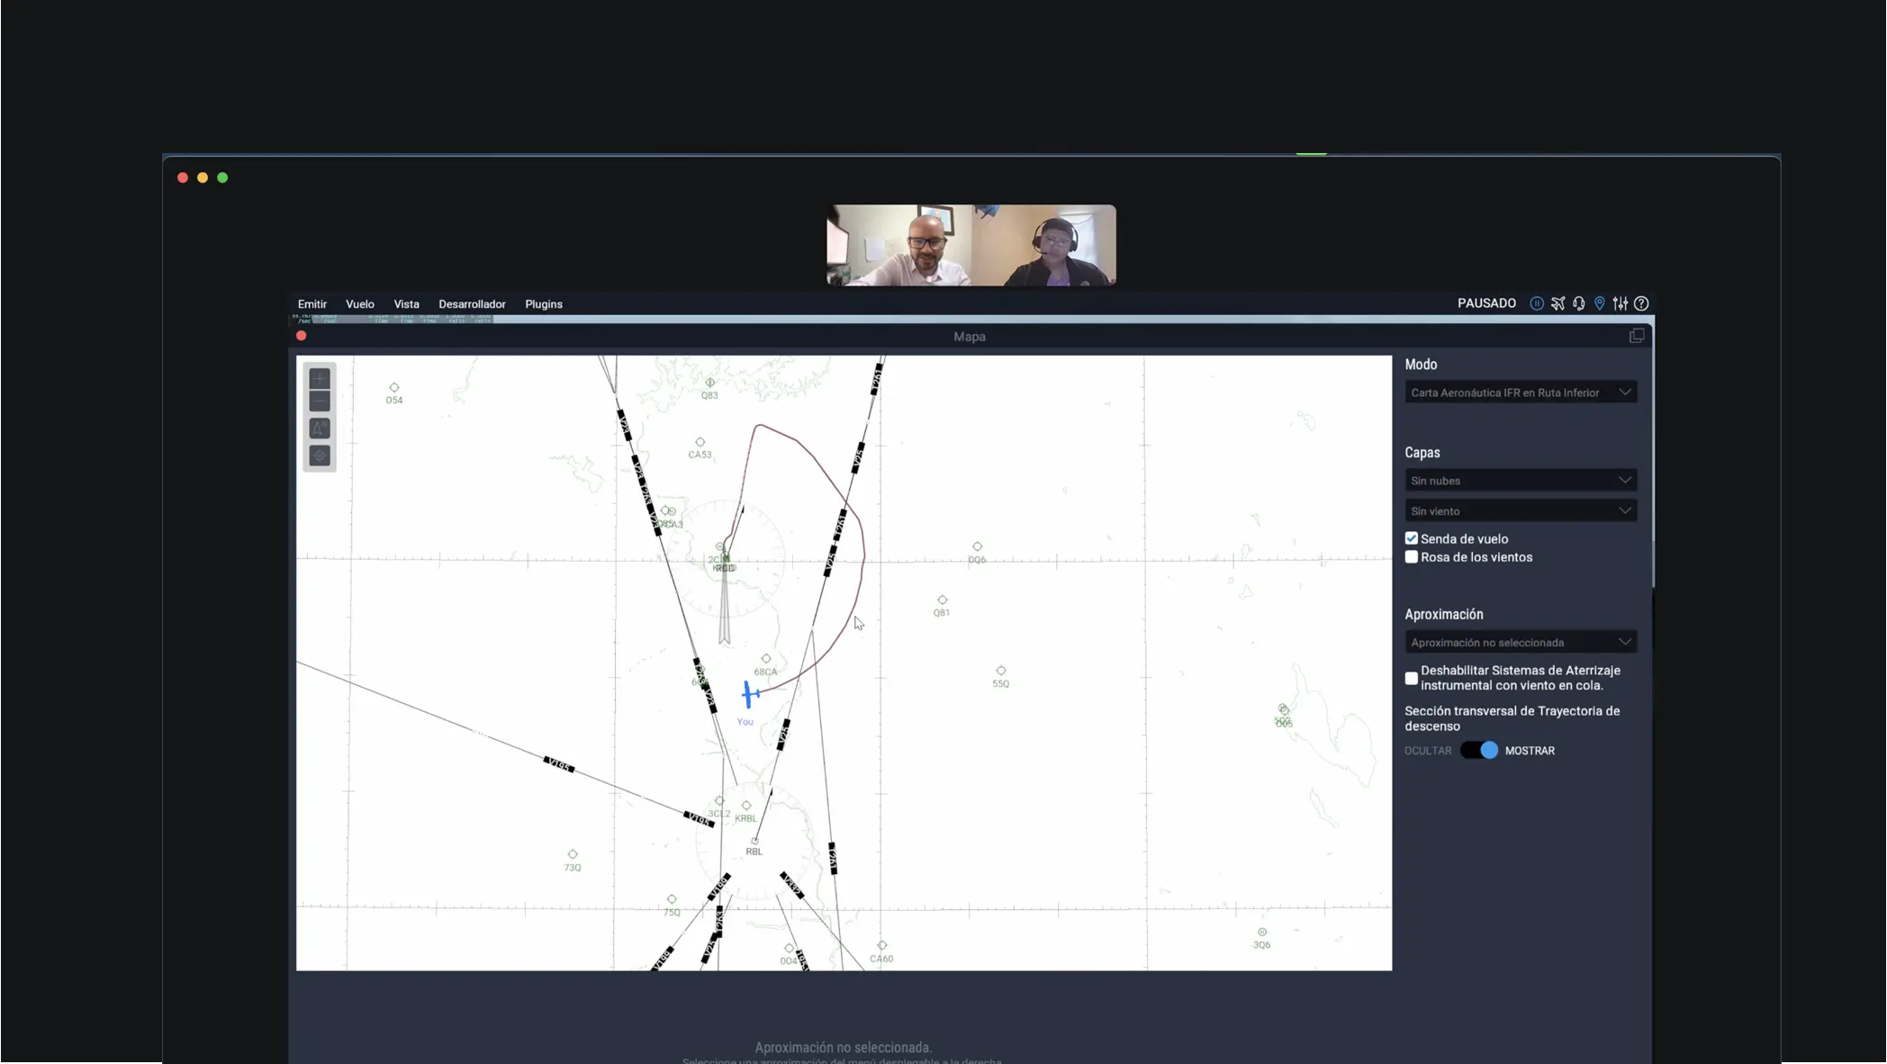Center map on aircraft with target button

(320, 456)
